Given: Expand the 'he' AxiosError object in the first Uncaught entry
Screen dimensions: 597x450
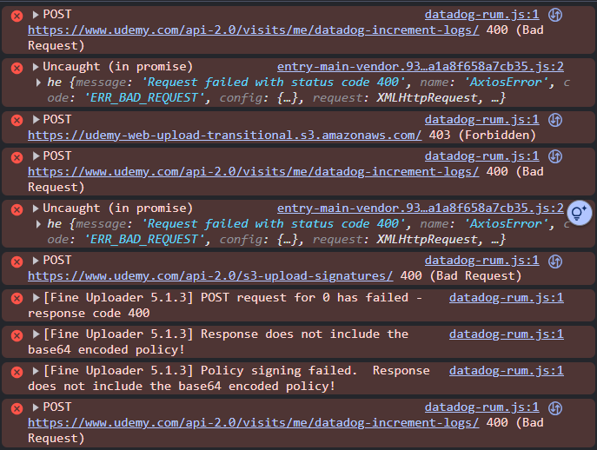Looking at the screenshot, I should [x=38, y=83].
